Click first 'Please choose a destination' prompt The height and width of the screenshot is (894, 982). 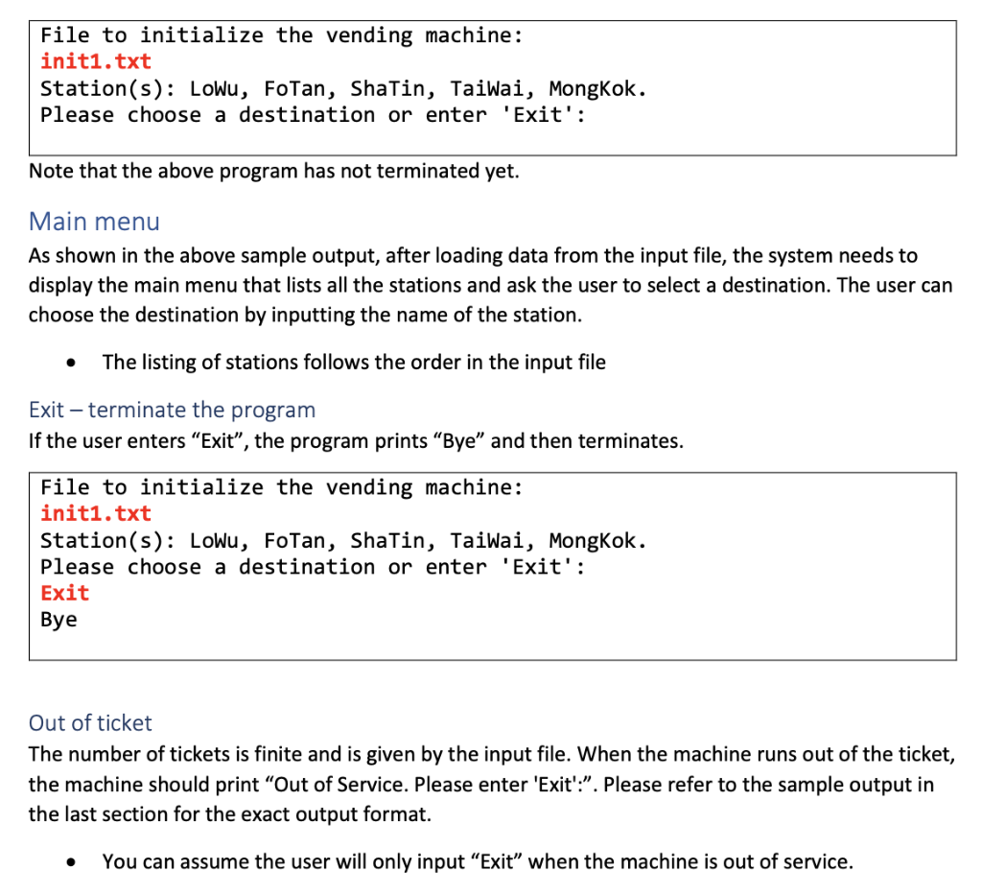point(314,115)
